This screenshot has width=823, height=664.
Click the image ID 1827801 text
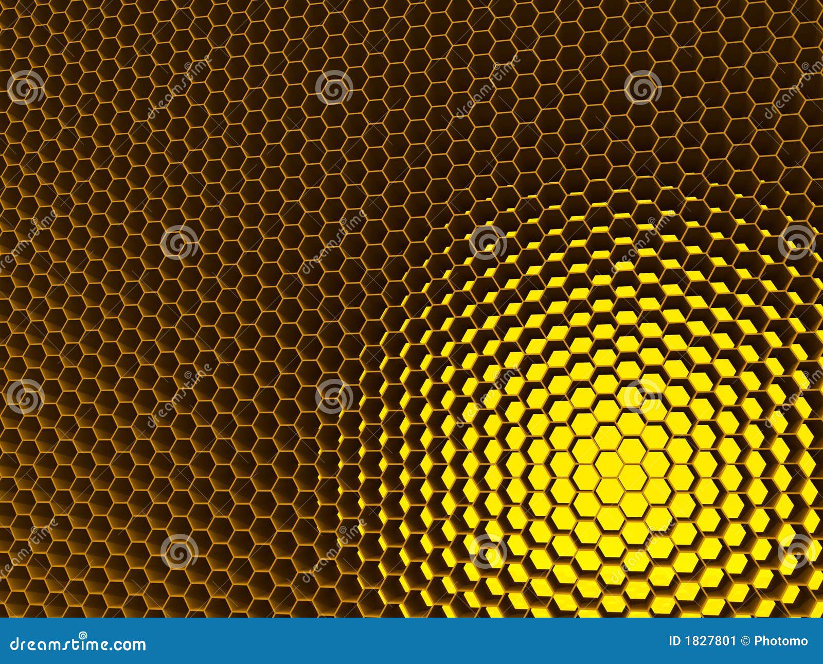point(703,641)
